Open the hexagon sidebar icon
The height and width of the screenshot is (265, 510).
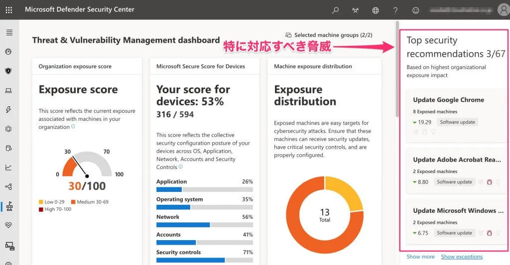point(8,129)
